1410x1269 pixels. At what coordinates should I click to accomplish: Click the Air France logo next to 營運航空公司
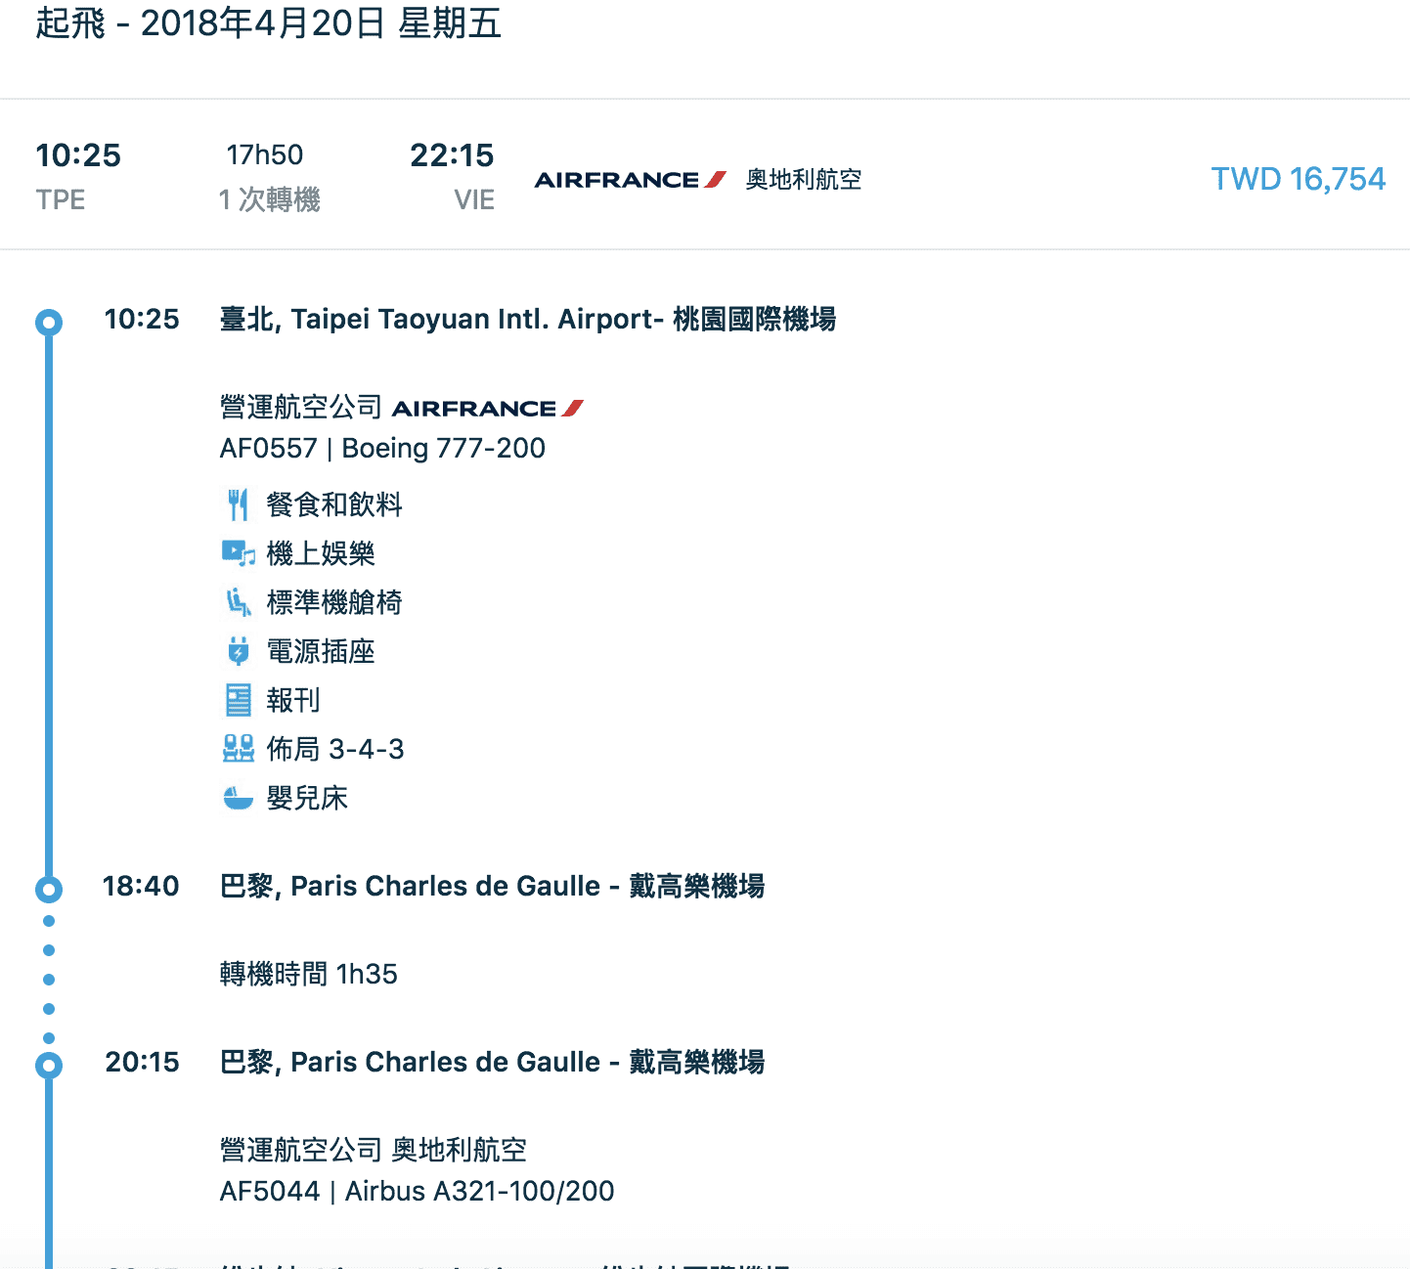click(x=488, y=408)
